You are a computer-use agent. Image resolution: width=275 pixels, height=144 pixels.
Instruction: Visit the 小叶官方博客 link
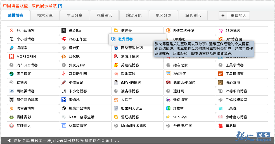tap(236, 117)
